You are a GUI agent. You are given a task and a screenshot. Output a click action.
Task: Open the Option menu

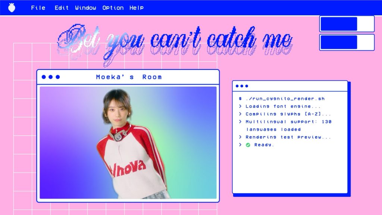(x=113, y=8)
